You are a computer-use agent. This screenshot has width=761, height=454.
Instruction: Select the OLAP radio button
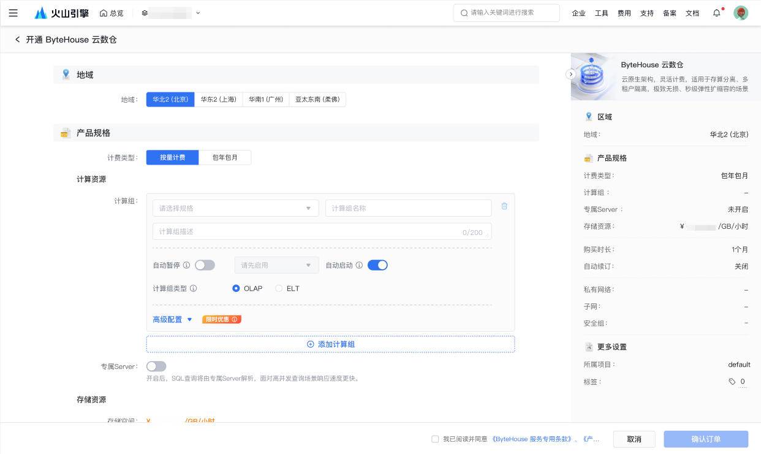point(236,288)
